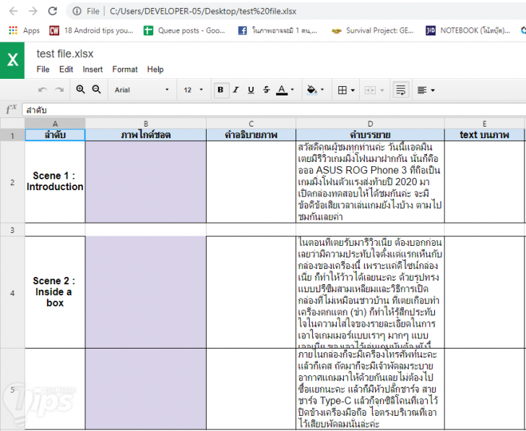Select cell 'Scene 2 : Inside a box'

pos(55,292)
